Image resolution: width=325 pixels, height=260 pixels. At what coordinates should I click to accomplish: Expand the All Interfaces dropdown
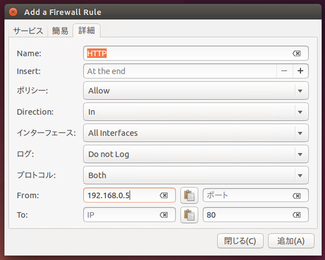[x=196, y=133]
